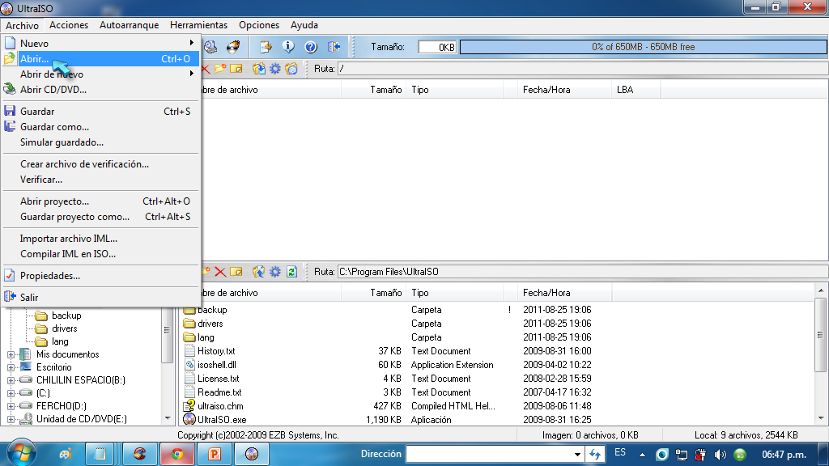Image resolution: width=829 pixels, height=466 pixels.
Task: Open the Opciones menu
Action: coord(259,25)
